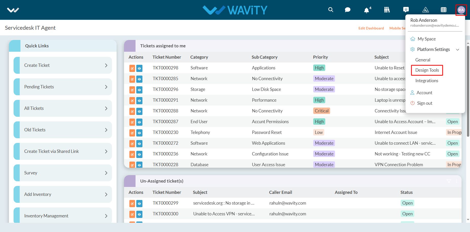Open Add Inventory quick link arrow

pos(106,194)
